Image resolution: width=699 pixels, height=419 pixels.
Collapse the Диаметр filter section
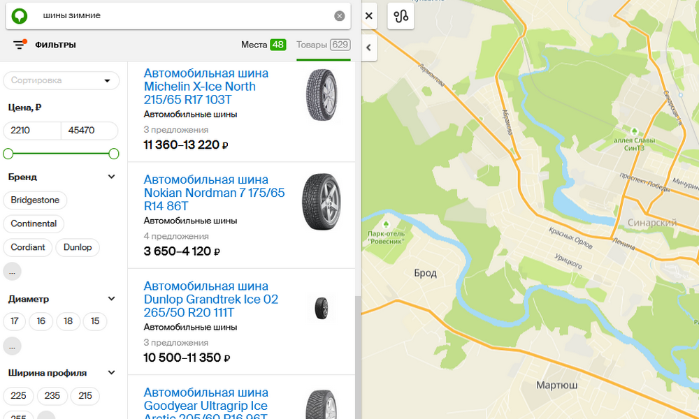pyautogui.click(x=111, y=299)
